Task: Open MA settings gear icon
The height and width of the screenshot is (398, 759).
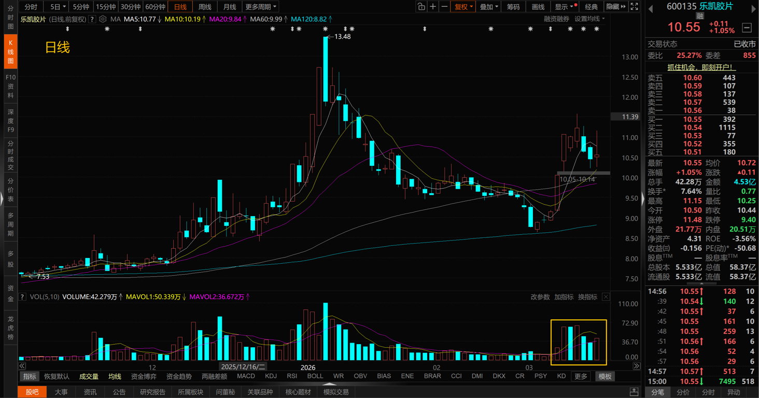Action: 103,19
